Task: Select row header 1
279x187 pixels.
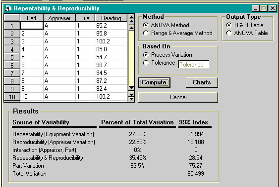Action: (x=12, y=26)
